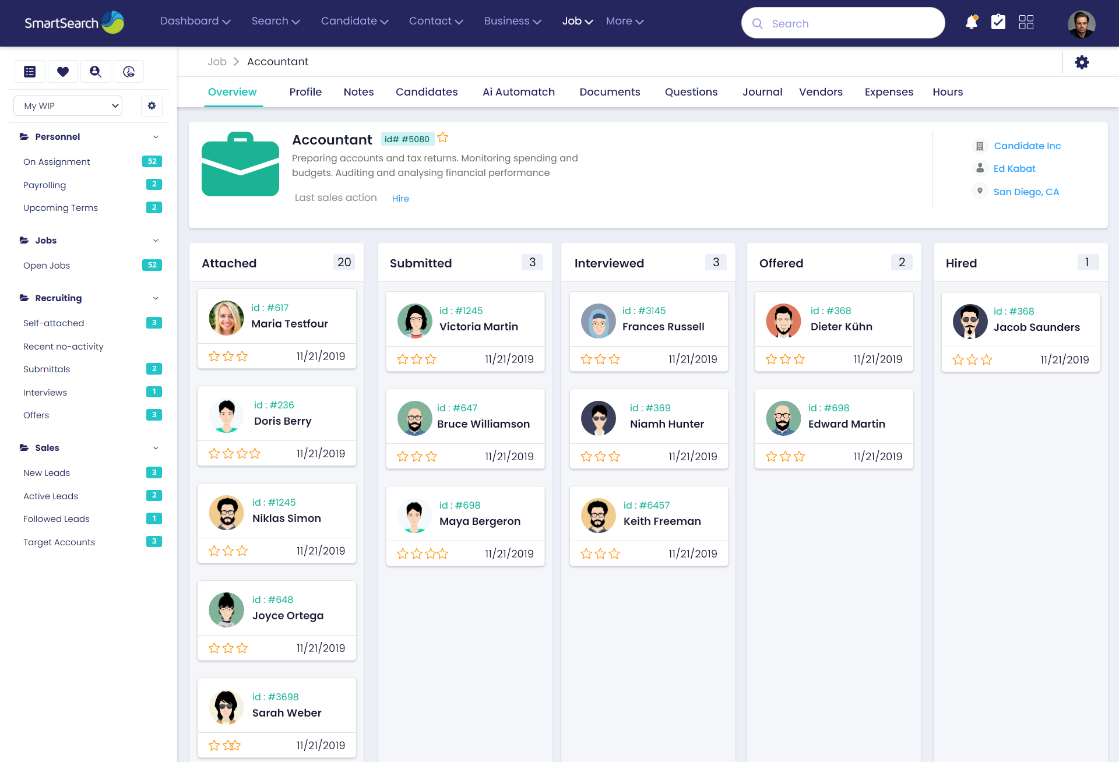The width and height of the screenshot is (1119, 762).
Task: Open favorites heart icon in the sidebar
Action: (63, 72)
